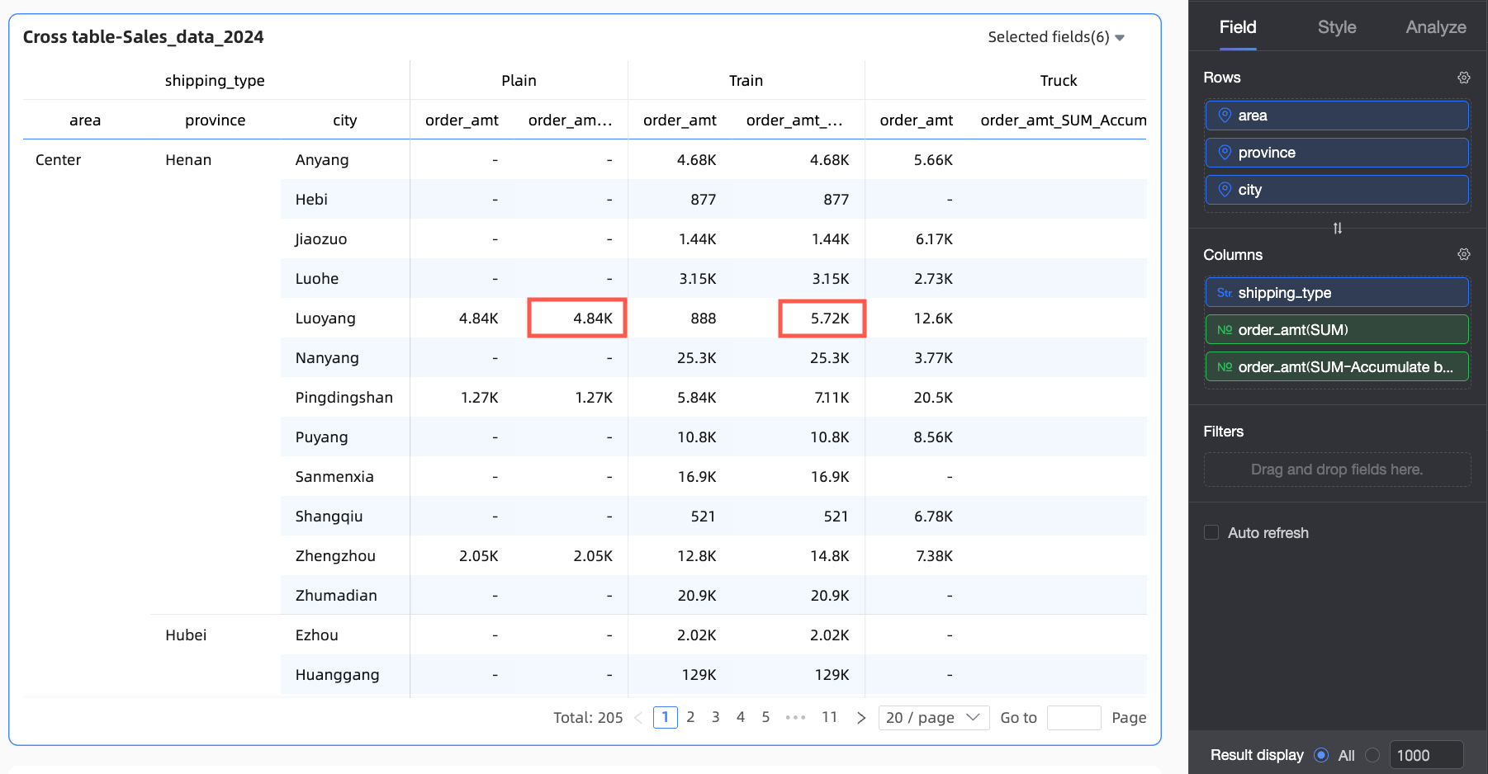1488x774 pixels.
Task: Open the 20 / page size dropdown
Action: click(932, 718)
